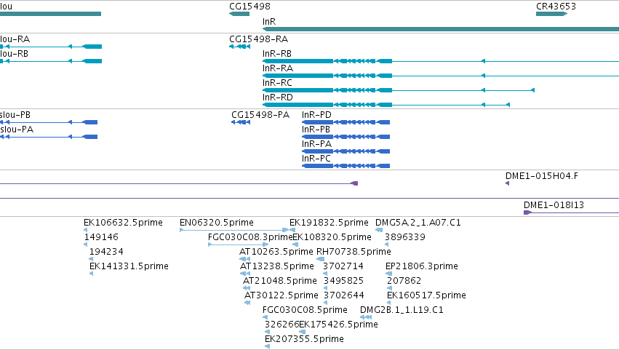Viewport: 619px width, 350px height.
Task: Select RH70738.5prime EST label
Action: (x=354, y=252)
